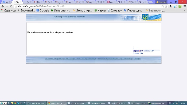This screenshot has height=105, width=187.
Task: Expand the quick launch overflow chevron
Action: (x=25, y=103)
